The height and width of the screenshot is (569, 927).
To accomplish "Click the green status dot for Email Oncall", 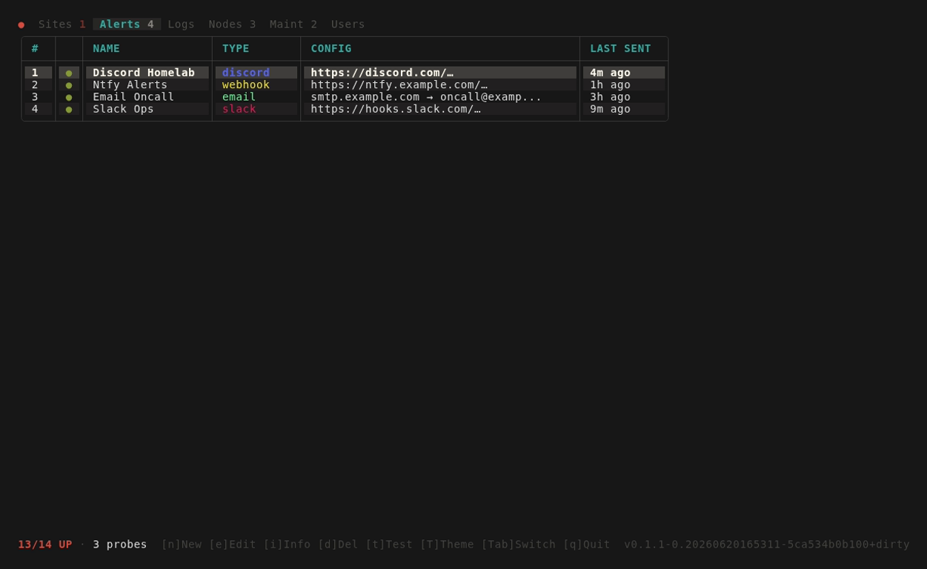I will 69,97.
